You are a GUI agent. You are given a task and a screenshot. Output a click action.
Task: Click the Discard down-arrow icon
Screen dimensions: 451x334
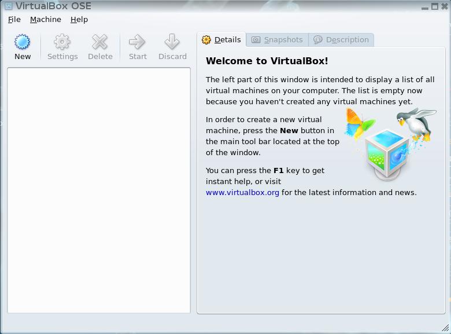tap(172, 42)
